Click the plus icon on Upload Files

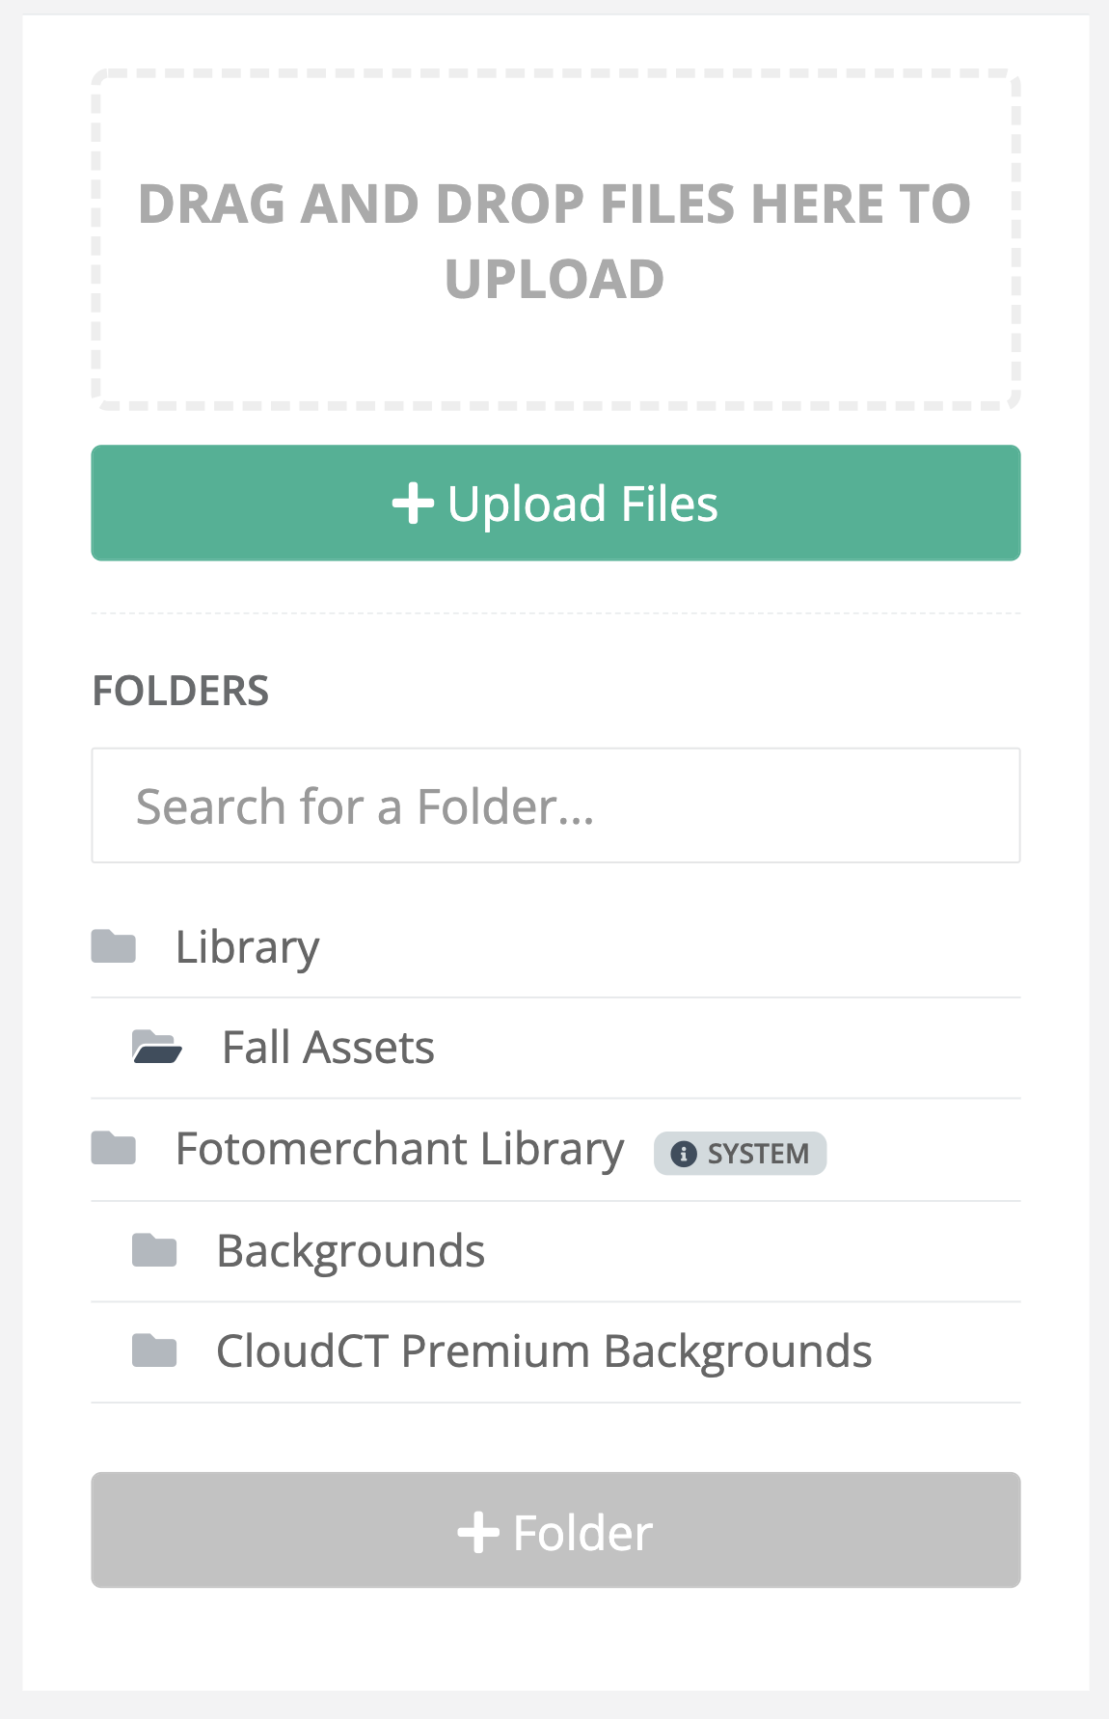pos(413,504)
